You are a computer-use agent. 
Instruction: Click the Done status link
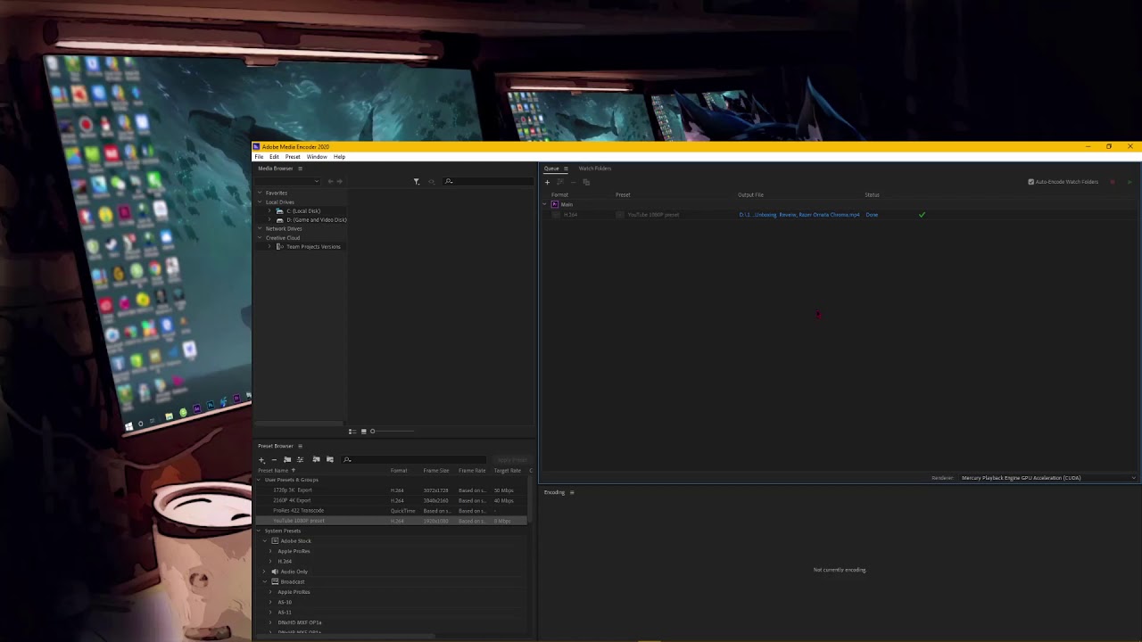point(872,215)
